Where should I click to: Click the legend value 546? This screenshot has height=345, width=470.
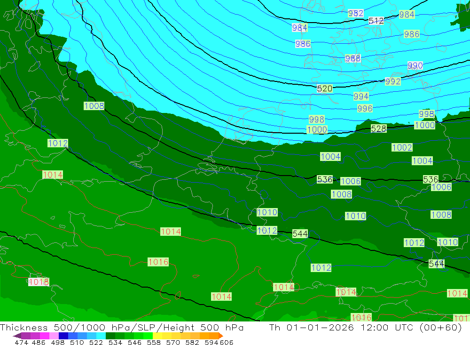[x=134, y=343]
